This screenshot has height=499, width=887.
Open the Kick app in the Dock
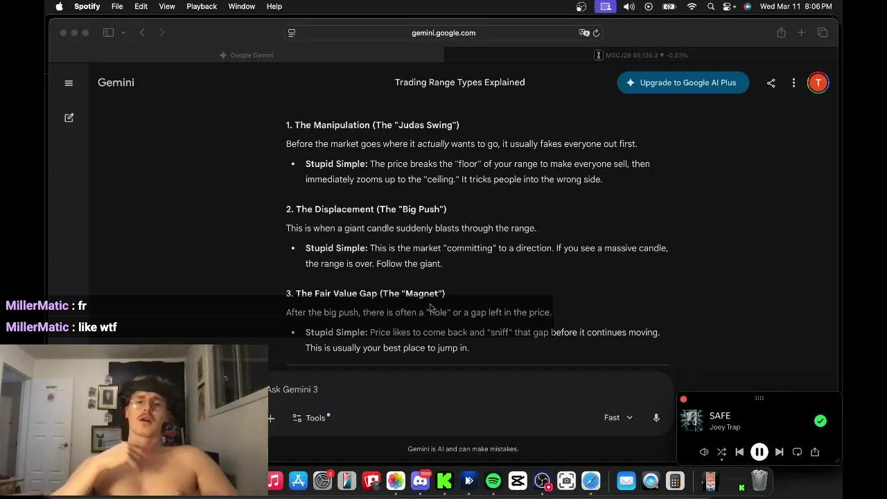(x=444, y=481)
